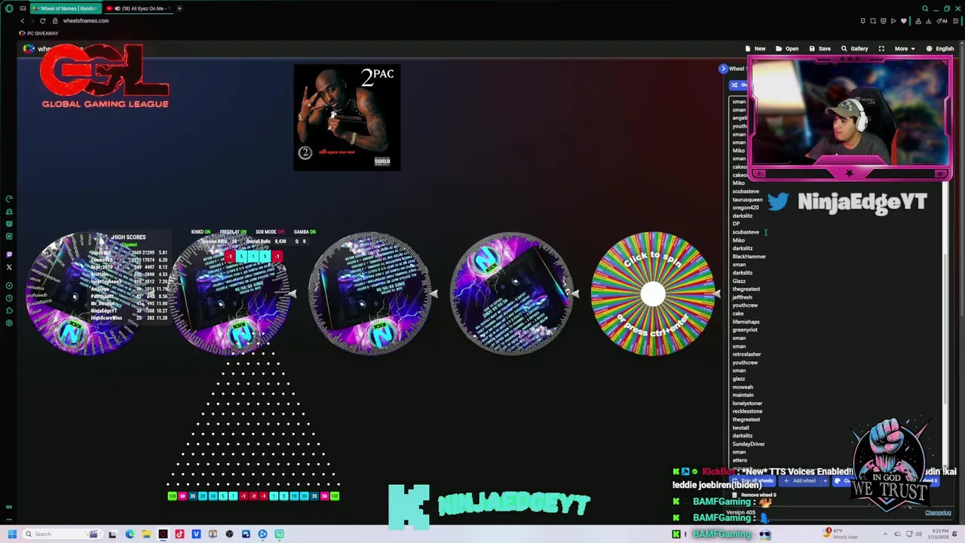Click the send Flow arrow icon

893,21
